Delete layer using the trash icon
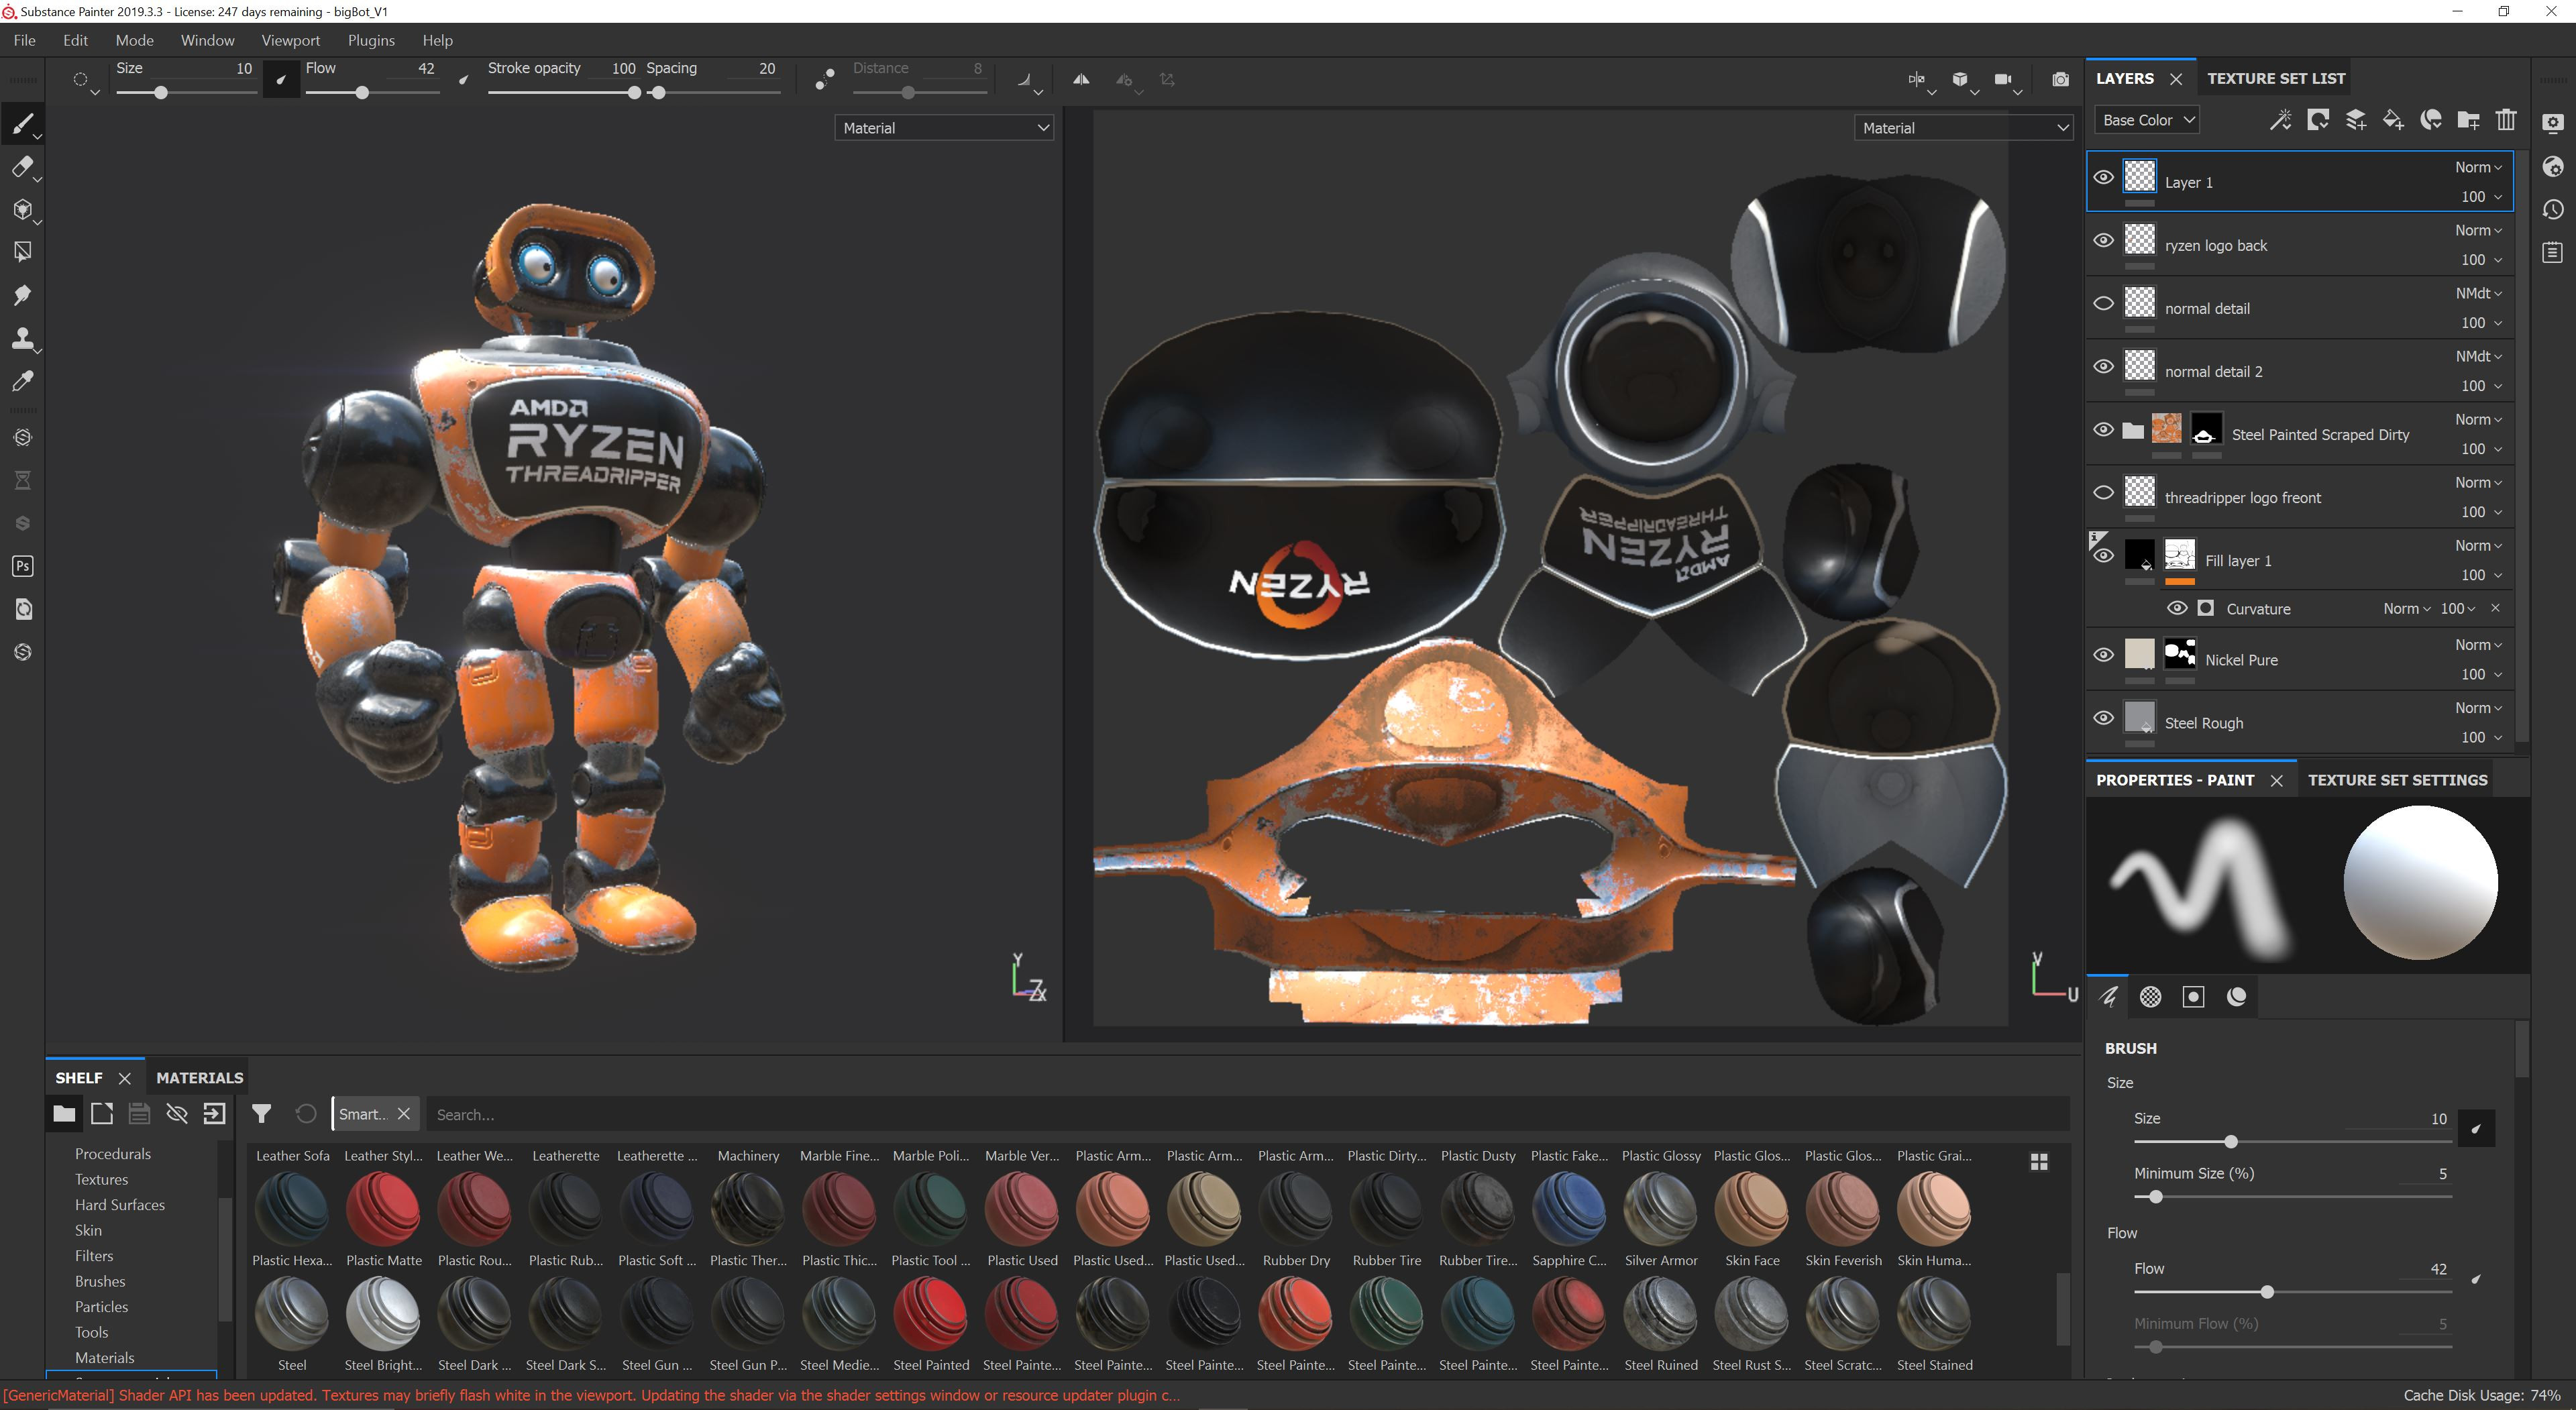2576x1410 pixels. (x=2506, y=119)
